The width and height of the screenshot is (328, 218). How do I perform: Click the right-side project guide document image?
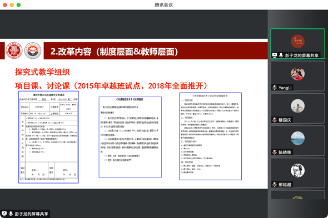211,136
